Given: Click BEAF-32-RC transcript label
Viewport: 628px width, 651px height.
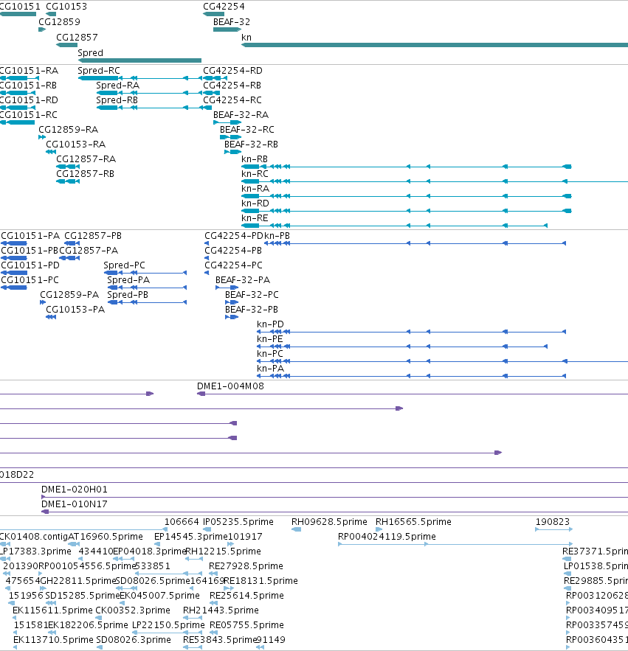Looking at the screenshot, I should [247, 130].
